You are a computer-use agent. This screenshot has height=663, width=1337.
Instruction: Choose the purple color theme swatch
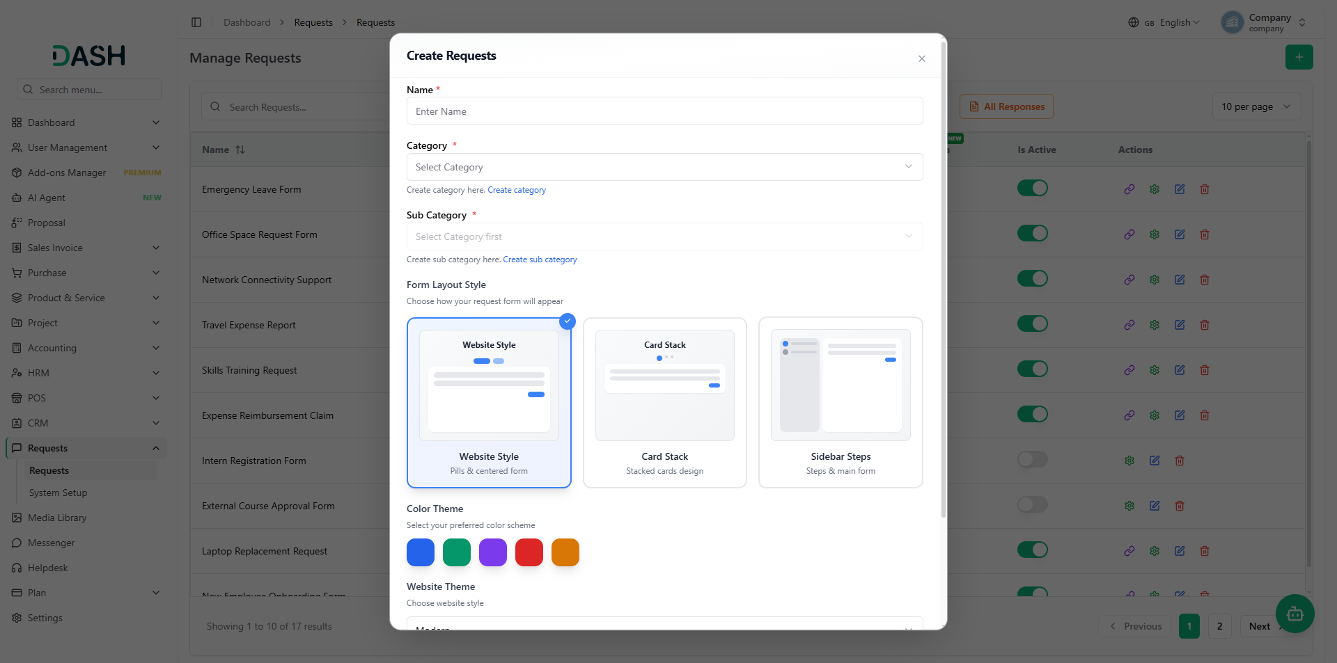pos(493,552)
